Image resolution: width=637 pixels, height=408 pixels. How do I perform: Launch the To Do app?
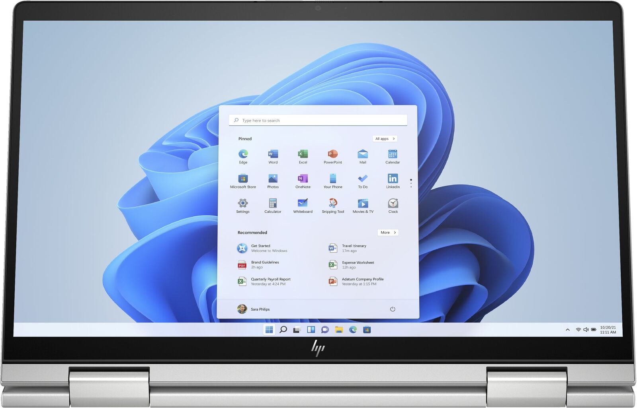point(363,181)
